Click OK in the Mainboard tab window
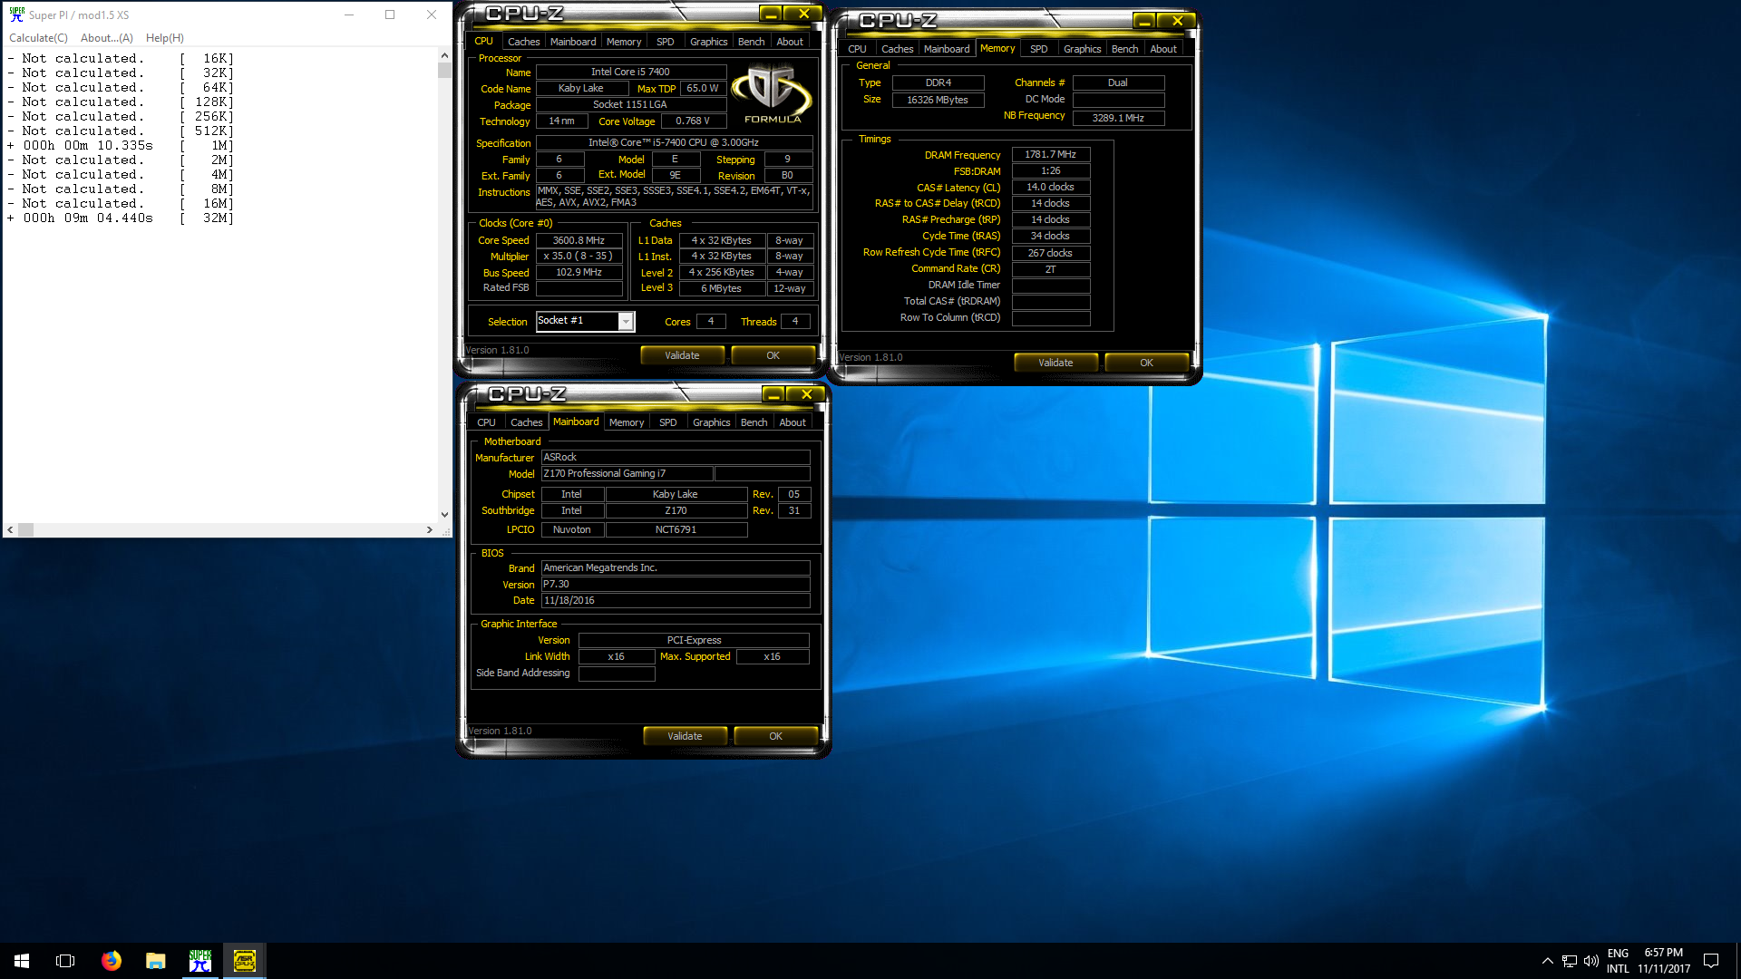The width and height of the screenshot is (1741, 979). (x=775, y=736)
